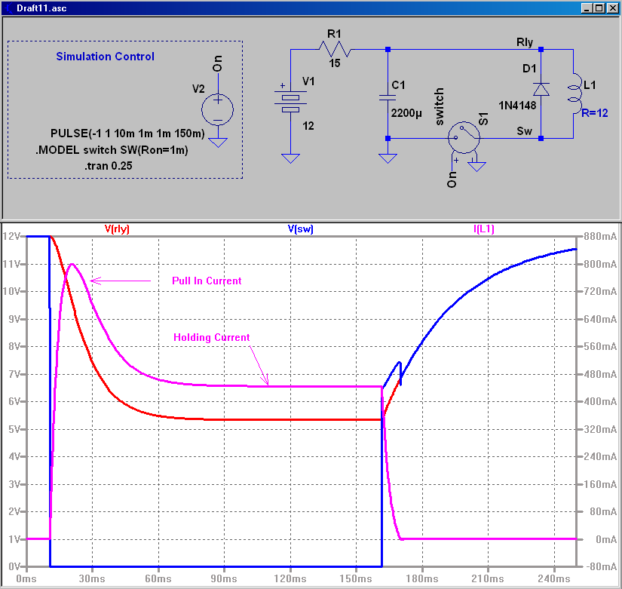Image resolution: width=622 pixels, height=589 pixels.
Task: Click the Sw net label
Action: pyautogui.click(x=524, y=131)
